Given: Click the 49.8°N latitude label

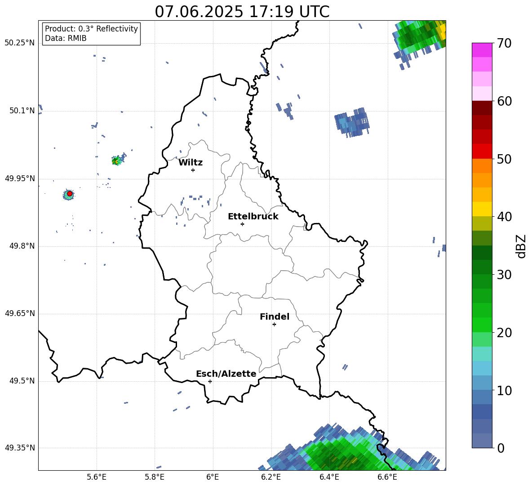Looking at the screenshot, I should tap(22, 246).
